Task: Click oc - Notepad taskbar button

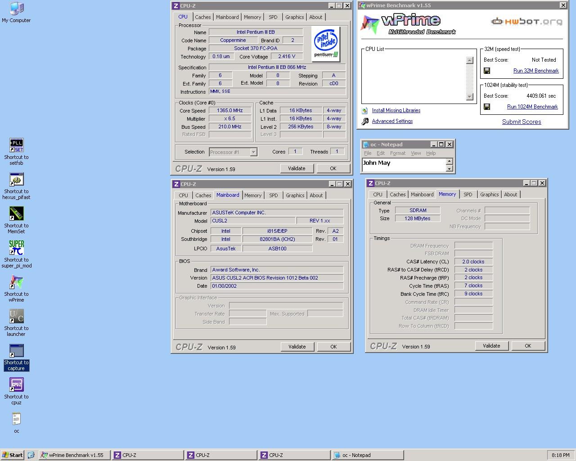Action: point(367,455)
